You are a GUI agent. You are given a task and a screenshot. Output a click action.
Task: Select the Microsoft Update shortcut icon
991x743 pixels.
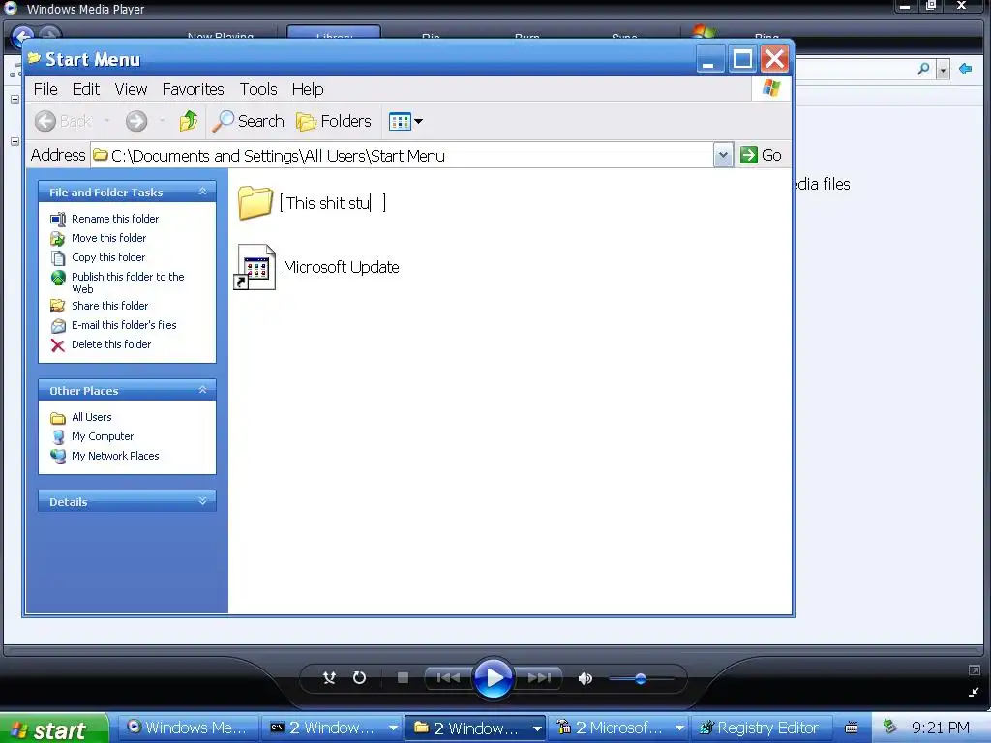(x=255, y=267)
